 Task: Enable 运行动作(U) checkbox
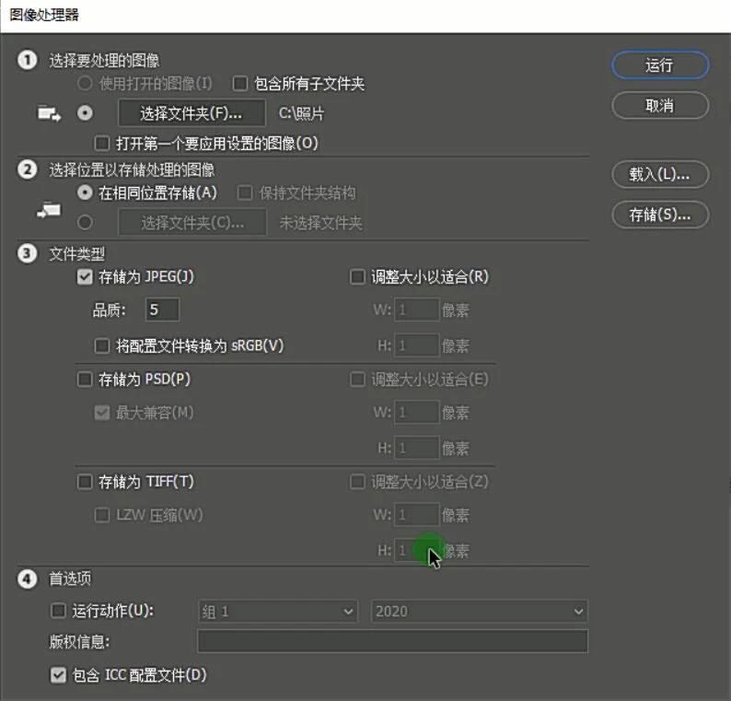tap(58, 611)
